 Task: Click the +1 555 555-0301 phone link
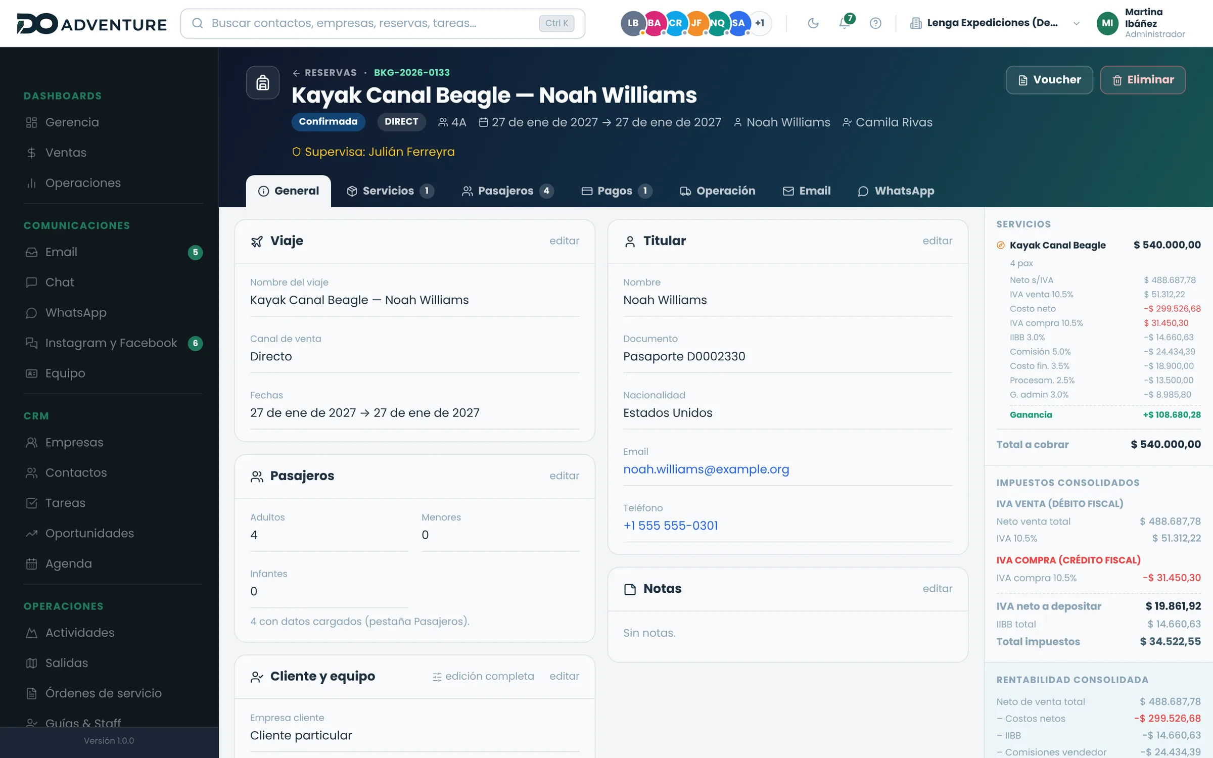pos(671,526)
